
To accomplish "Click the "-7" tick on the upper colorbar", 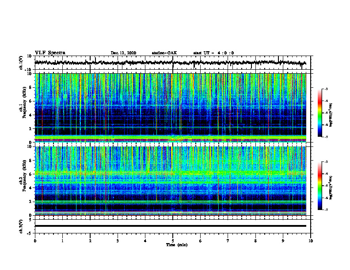I will coord(326,137).
